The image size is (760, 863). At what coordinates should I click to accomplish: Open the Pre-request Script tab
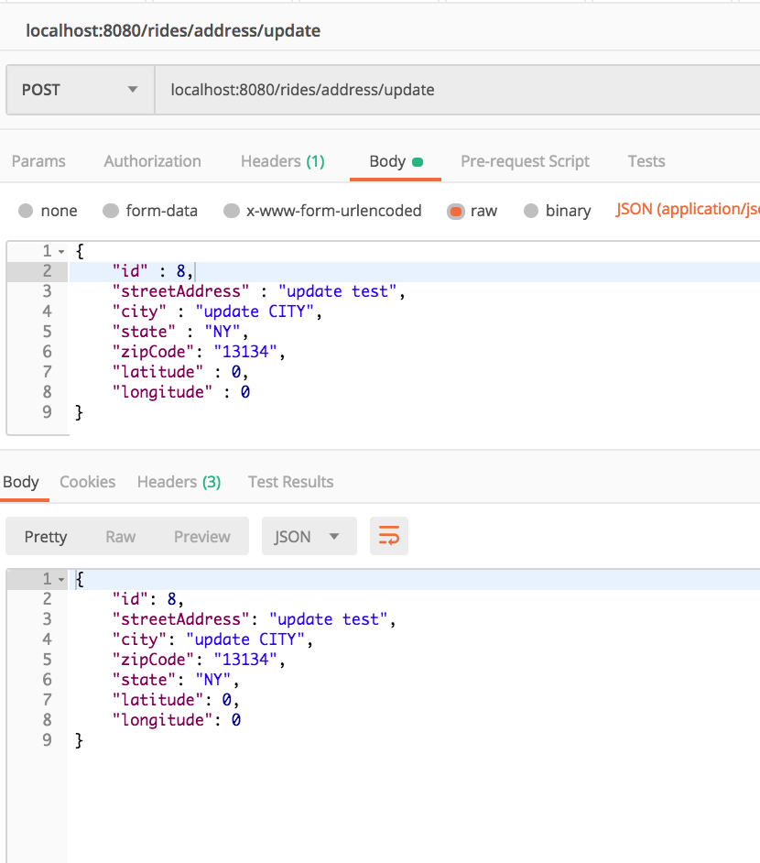coord(525,161)
